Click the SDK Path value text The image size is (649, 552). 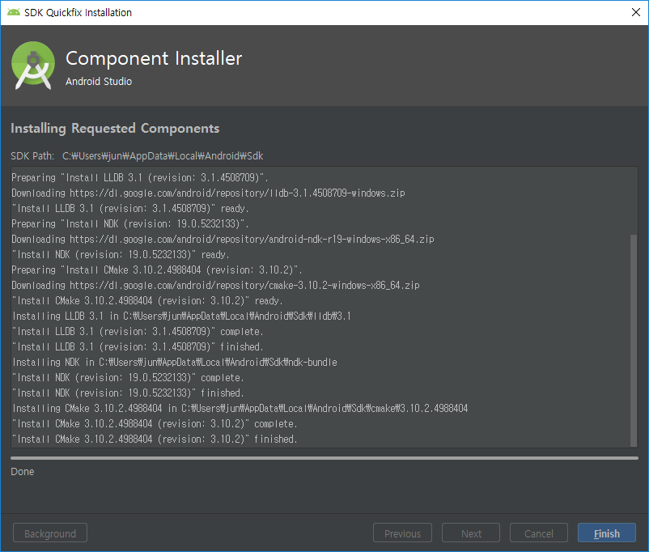pyautogui.click(x=163, y=156)
